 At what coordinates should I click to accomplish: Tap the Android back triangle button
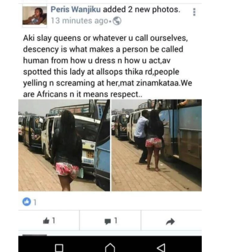pos(161,248)
